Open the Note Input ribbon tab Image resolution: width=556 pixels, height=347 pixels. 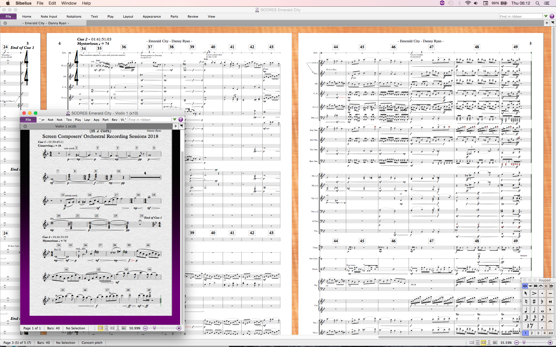click(49, 16)
